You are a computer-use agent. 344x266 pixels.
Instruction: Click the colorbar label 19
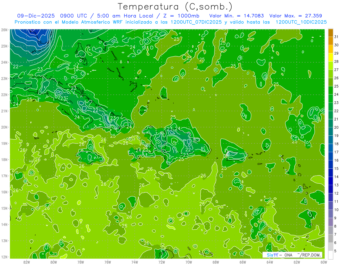336,136
